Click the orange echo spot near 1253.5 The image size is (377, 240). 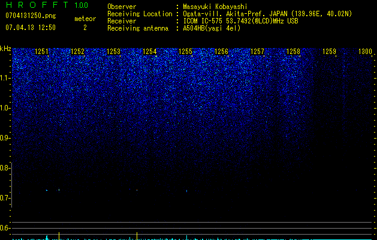[x=137, y=190]
